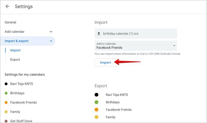The height and width of the screenshot is (123, 207).
Task: Click the blue Import button
Action: point(105,63)
